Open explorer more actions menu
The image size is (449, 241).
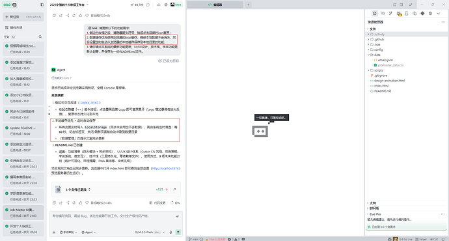[443, 21]
